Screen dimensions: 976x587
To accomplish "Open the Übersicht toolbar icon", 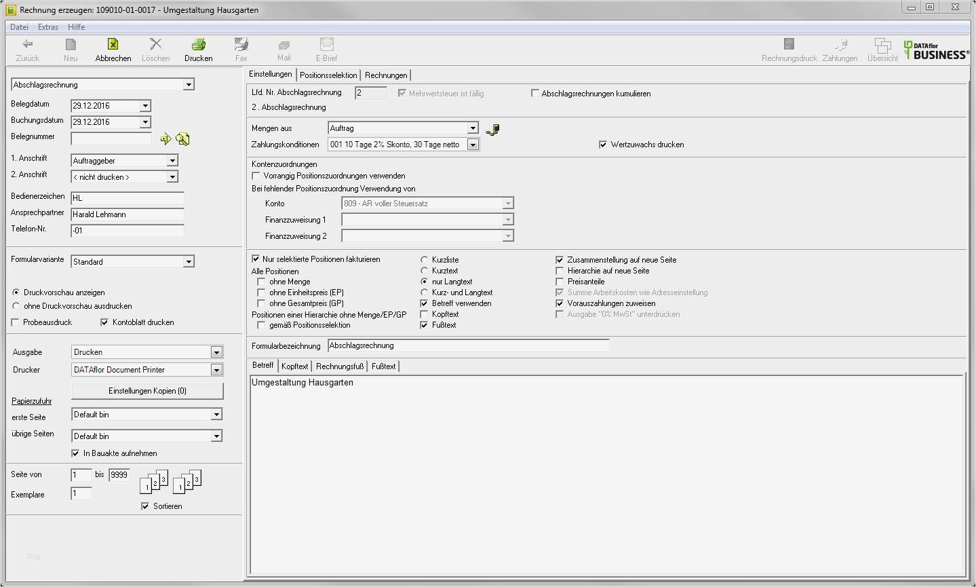I will [x=882, y=45].
